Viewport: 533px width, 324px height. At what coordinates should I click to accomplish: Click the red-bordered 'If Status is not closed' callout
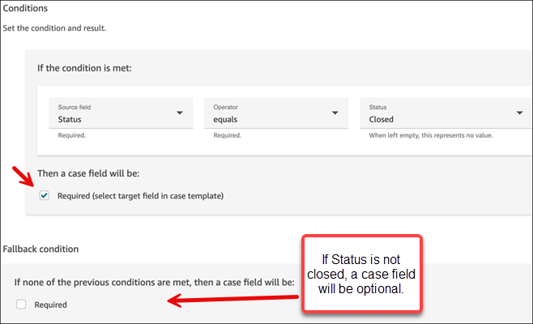[x=361, y=274]
